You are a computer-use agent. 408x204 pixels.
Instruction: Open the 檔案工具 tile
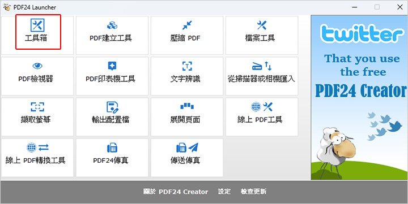point(262,35)
